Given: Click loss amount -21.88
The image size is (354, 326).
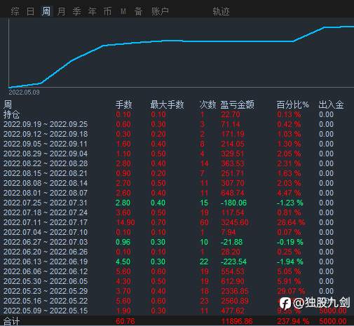Looking at the screenshot, I should pos(232,242).
